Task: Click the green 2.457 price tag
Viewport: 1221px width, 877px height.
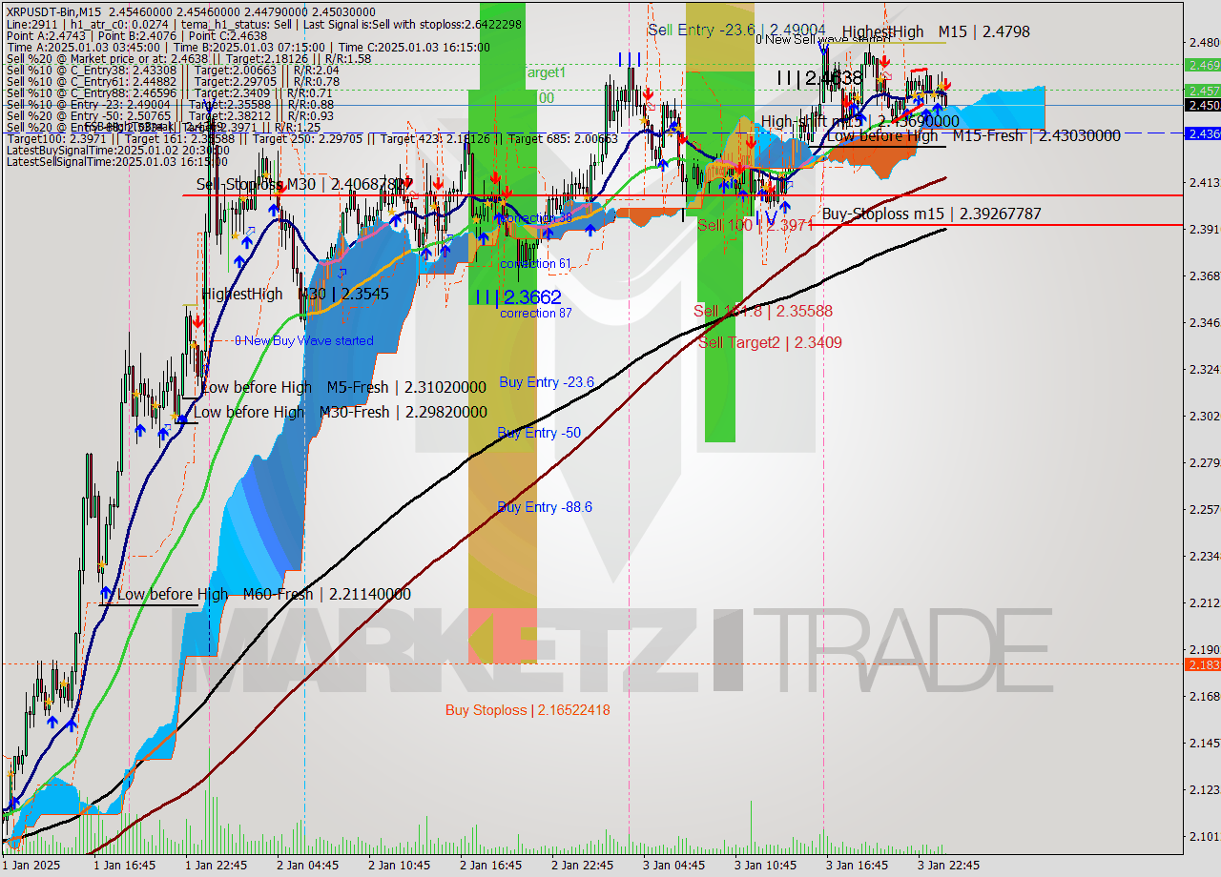Action: [1202, 90]
